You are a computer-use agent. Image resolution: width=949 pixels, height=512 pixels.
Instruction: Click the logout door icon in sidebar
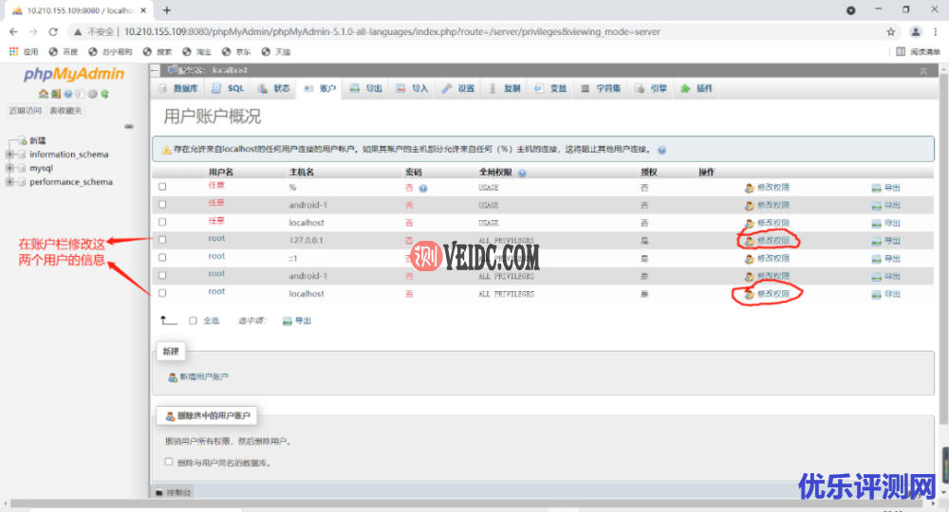click(x=56, y=94)
